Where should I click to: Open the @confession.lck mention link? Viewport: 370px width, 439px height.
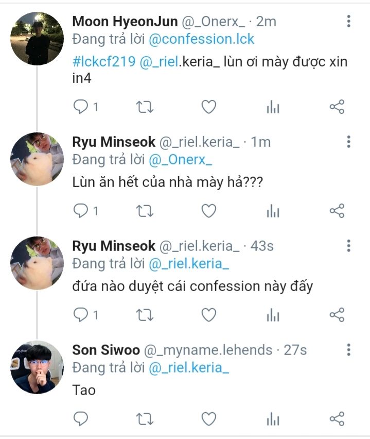202,39
